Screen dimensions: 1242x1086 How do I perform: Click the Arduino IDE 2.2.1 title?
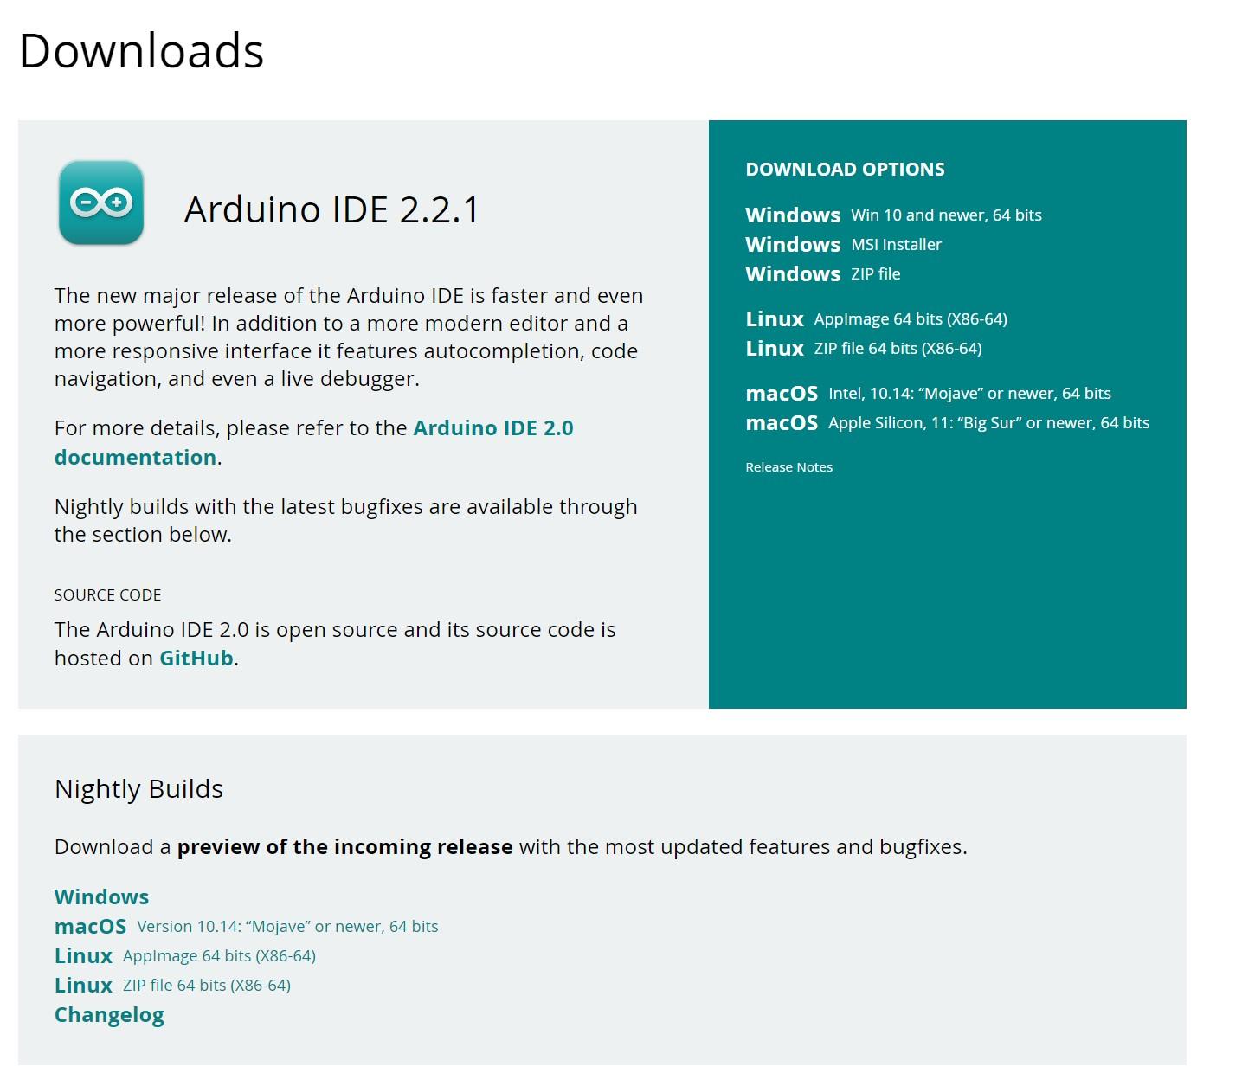(331, 209)
